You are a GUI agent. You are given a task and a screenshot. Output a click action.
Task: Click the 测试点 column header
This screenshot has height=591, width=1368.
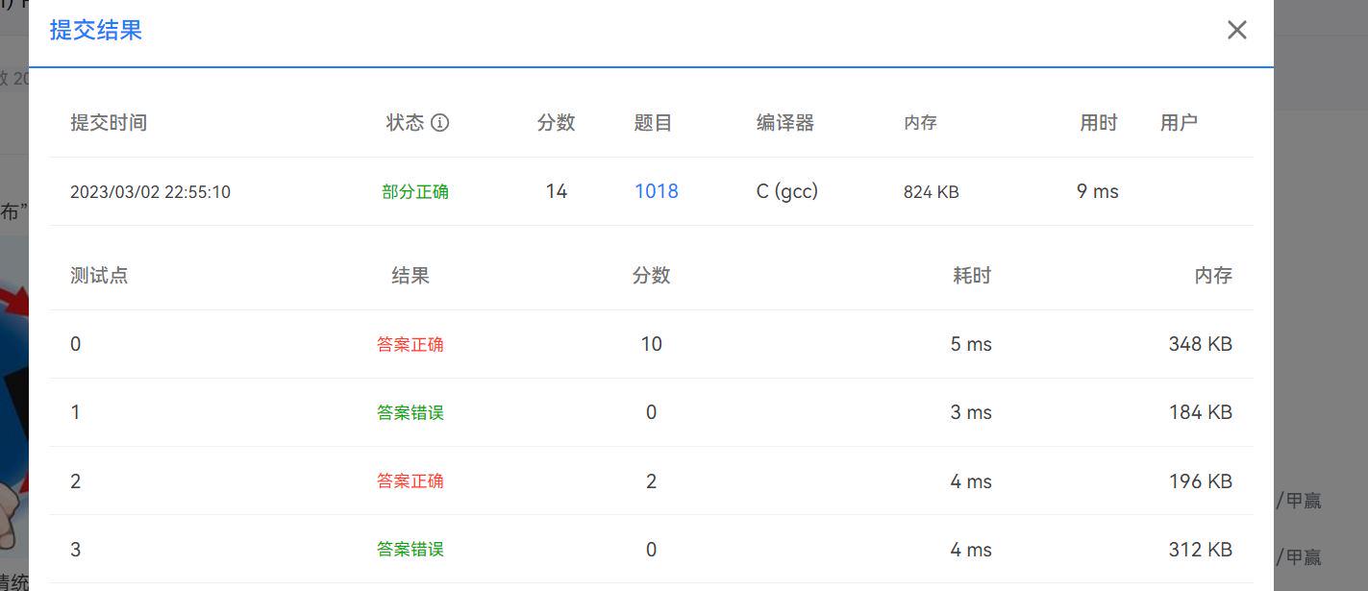pyautogui.click(x=99, y=275)
